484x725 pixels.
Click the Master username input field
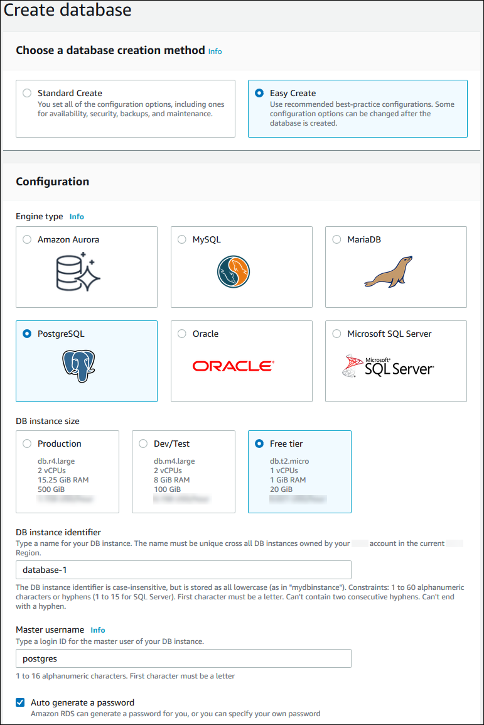point(183,658)
